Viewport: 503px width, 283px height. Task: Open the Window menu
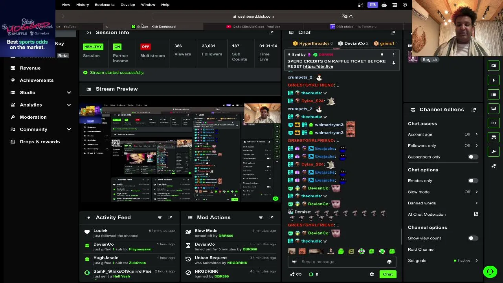click(148, 5)
